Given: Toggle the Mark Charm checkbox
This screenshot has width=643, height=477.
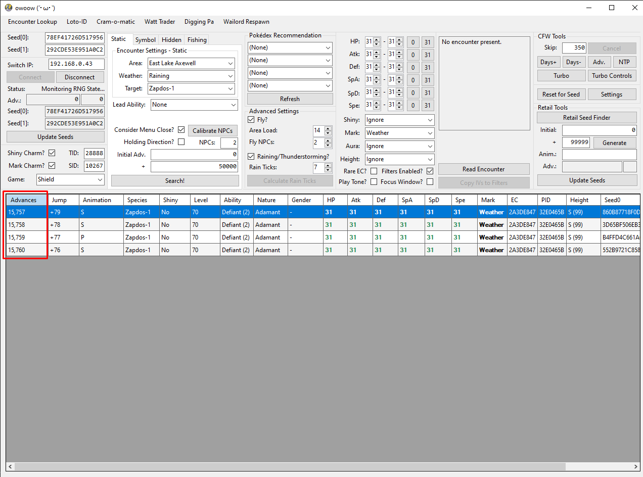Looking at the screenshot, I should [x=52, y=166].
